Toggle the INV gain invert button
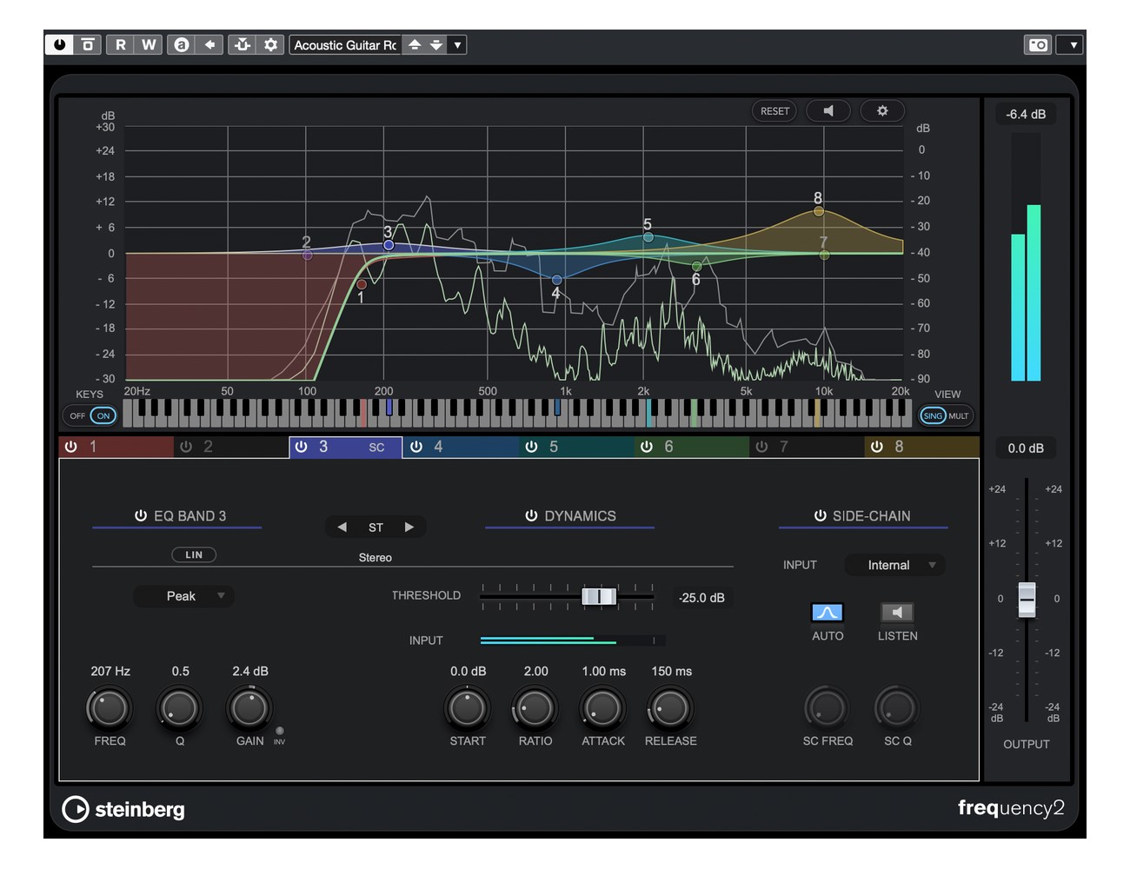The height and width of the screenshot is (869, 1130). pyautogui.click(x=279, y=731)
